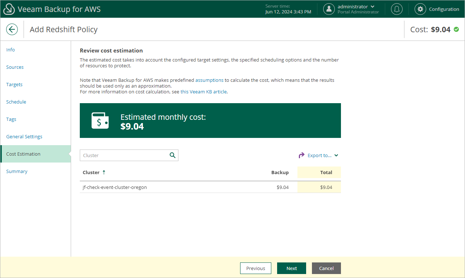This screenshot has width=465, height=278.
Task: Open the Export to dropdown chevron
Action: pos(336,155)
